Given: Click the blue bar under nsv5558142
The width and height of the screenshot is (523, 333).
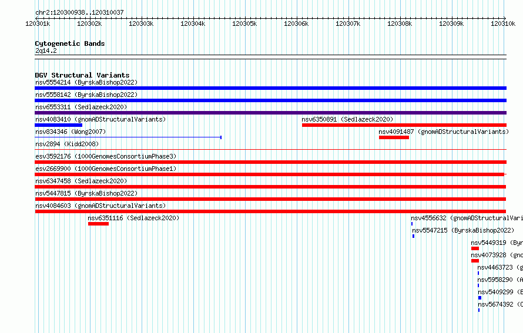Looking at the screenshot, I should coord(270,100).
